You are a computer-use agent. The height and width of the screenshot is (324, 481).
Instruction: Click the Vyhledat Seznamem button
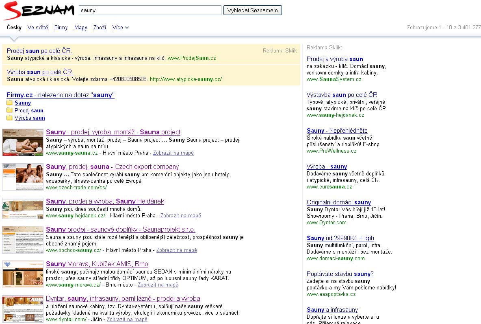tap(252, 10)
